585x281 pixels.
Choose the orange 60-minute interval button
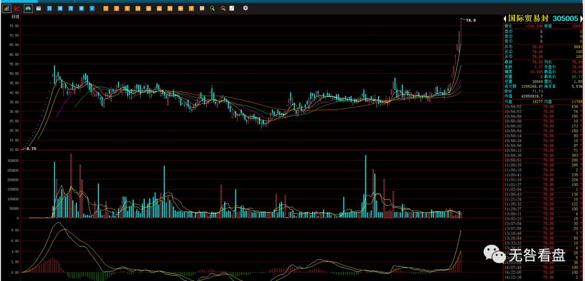click(x=159, y=8)
